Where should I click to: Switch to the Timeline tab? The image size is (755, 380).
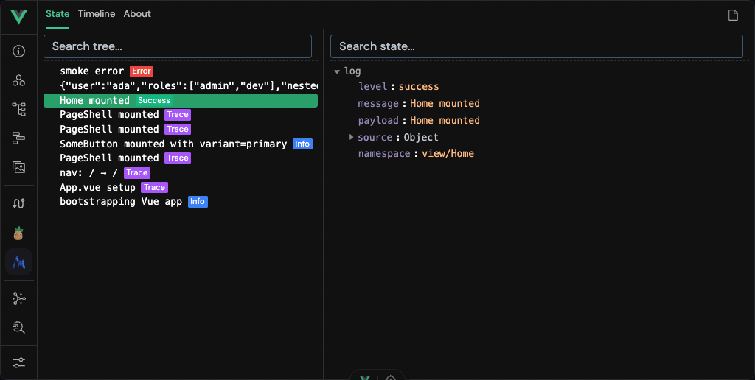click(x=97, y=14)
